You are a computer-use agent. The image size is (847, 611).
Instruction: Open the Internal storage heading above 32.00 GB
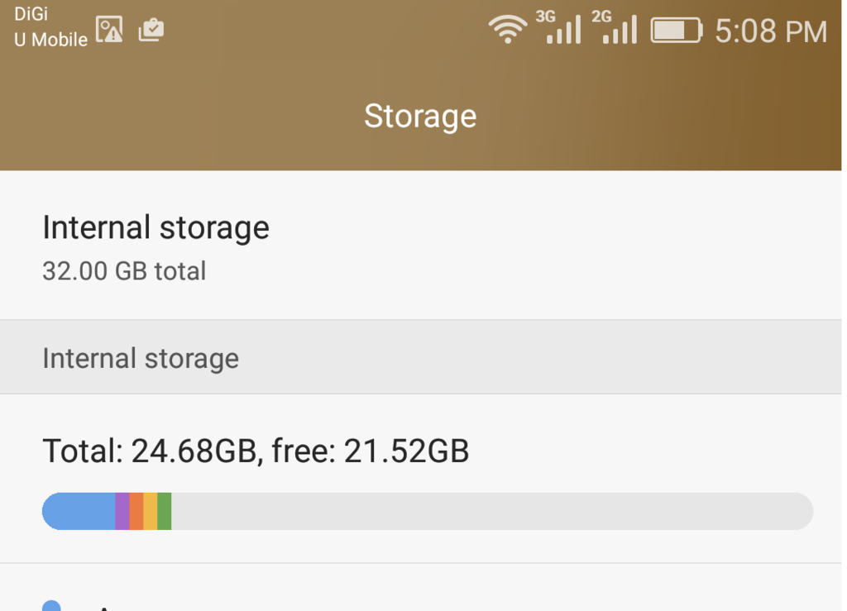pyautogui.click(x=156, y=227)
